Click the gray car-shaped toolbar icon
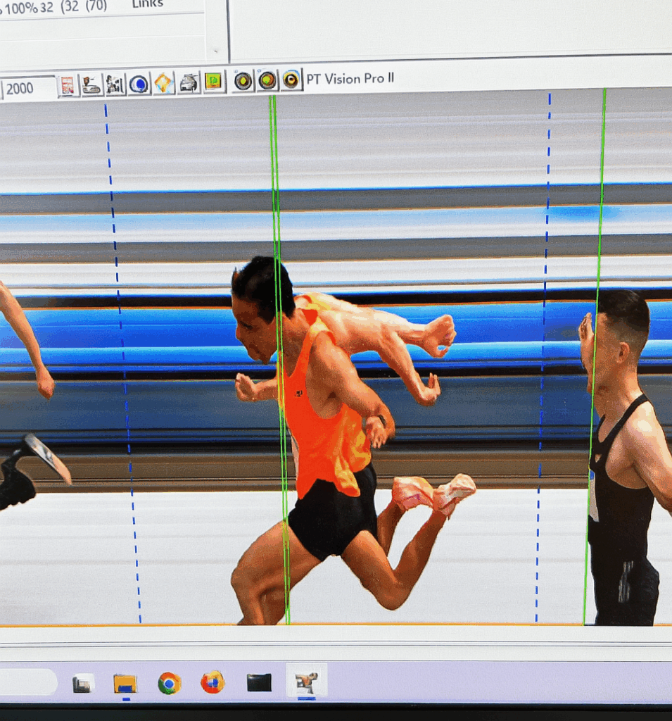Image resolution: width=672 pixels, height=721 pixels. (x=189, y=83)
